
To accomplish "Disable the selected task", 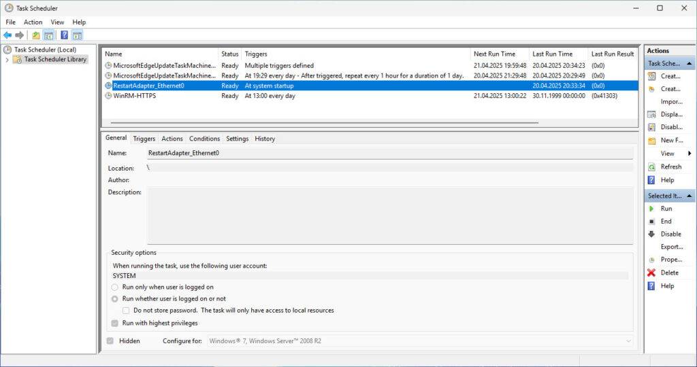I will (x=670, y=234).
